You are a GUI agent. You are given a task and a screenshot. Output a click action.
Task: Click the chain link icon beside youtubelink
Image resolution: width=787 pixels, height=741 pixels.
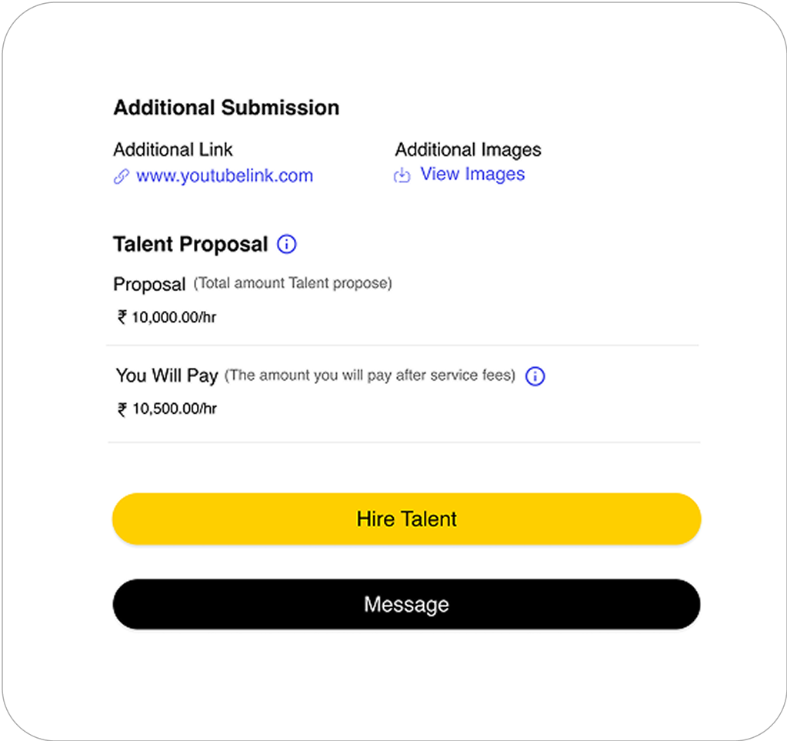121,176
